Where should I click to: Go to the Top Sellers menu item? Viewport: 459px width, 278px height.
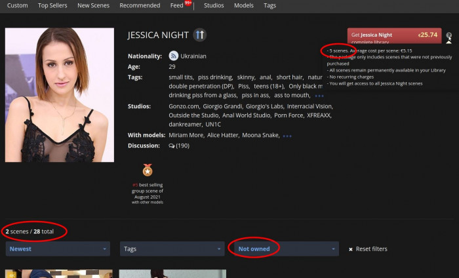tap(52, 5)
